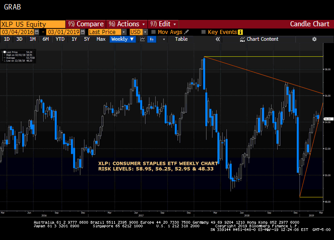Select the 3D time range
The width and height of the screenshot is (334, 240).
click(20, 39)
